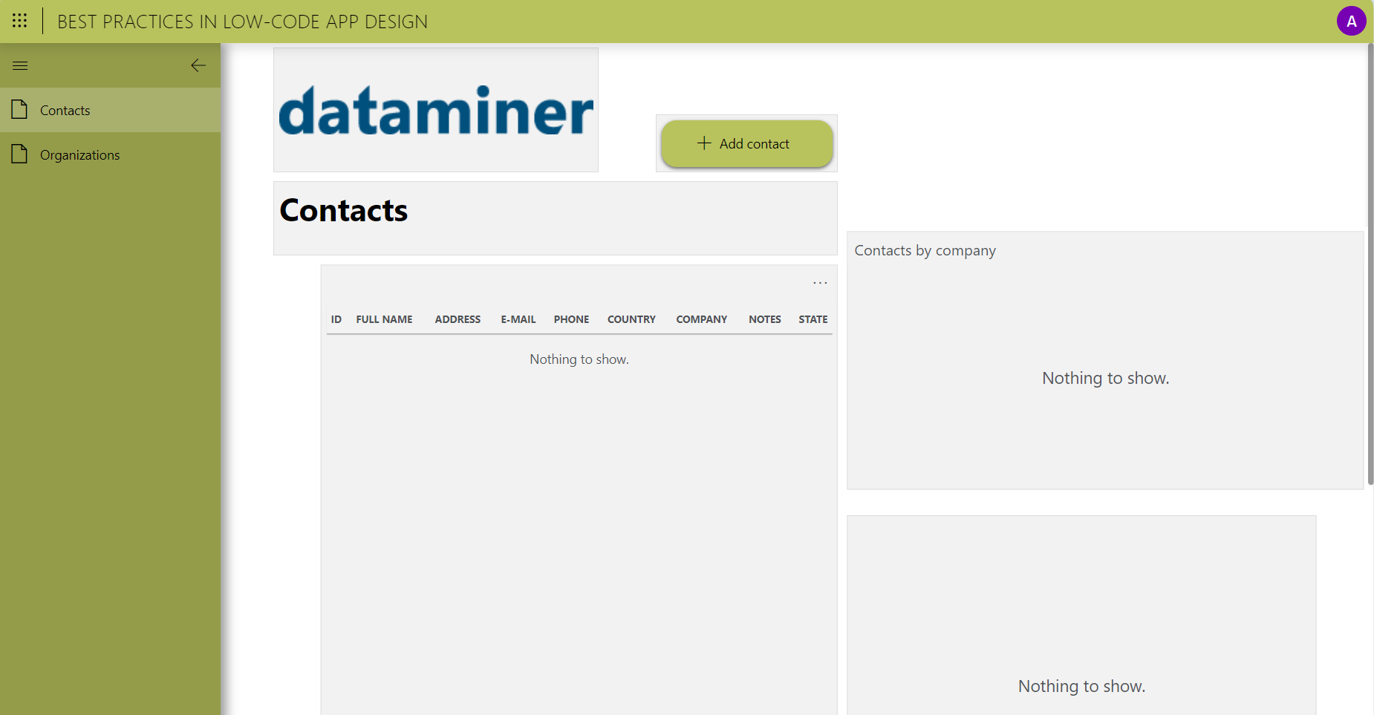The height and width of the screenshot is (715, 1374).
Task: Click the user avatar labeled A
Action: (1351, 21)
